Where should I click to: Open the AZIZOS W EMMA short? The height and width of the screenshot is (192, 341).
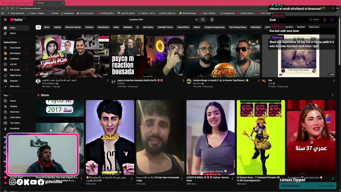[x=210, y=138]
